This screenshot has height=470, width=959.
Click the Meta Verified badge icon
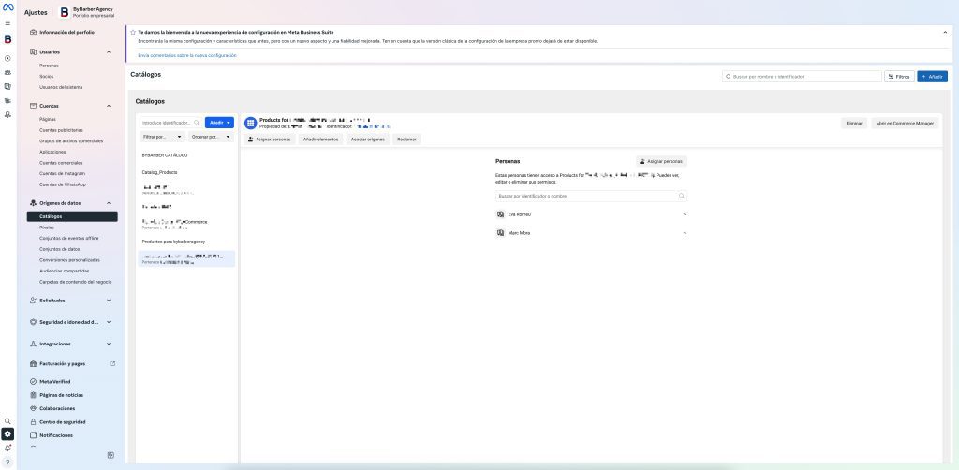click(x=34, y=381)
